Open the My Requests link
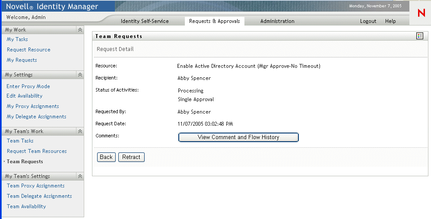Viewport: 431px width, 219px height. click(x=22, y=60)
